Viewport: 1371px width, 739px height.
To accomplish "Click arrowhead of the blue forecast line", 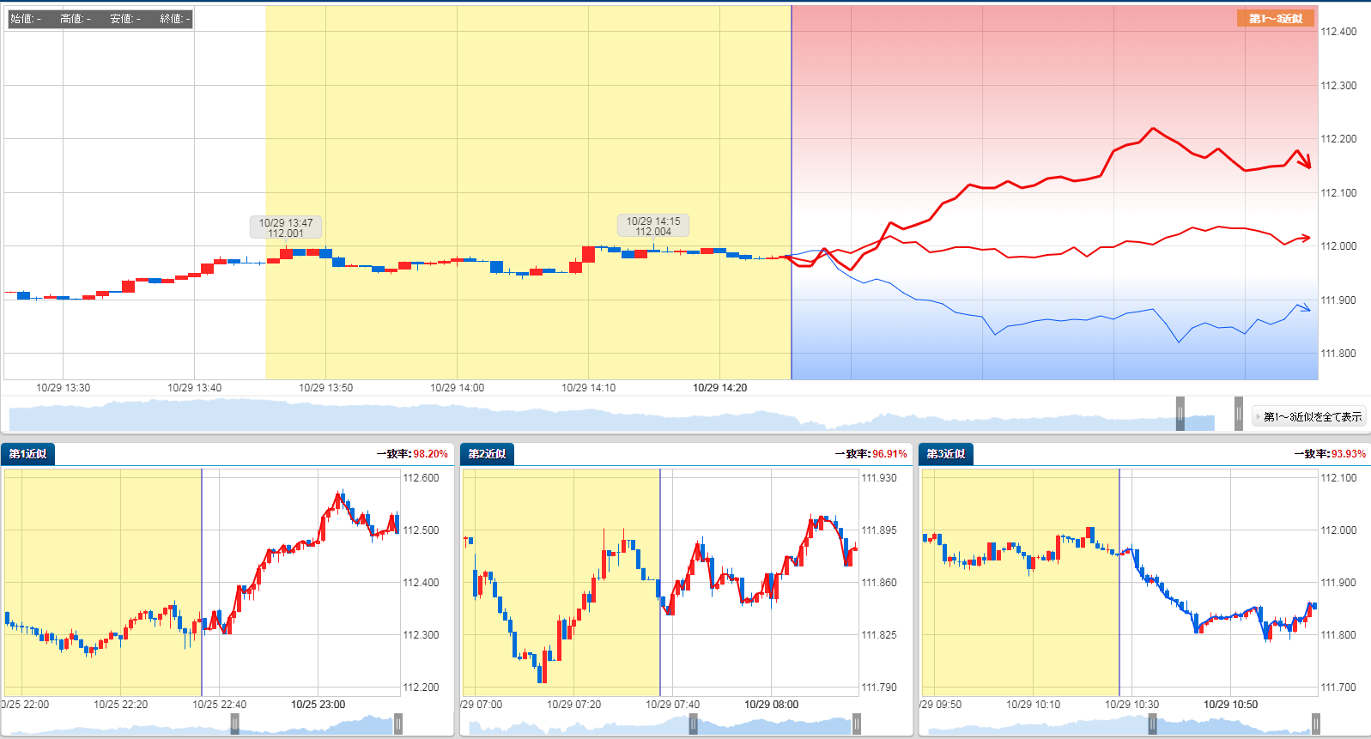I will pyautogui.click(x=1305, y=307).
